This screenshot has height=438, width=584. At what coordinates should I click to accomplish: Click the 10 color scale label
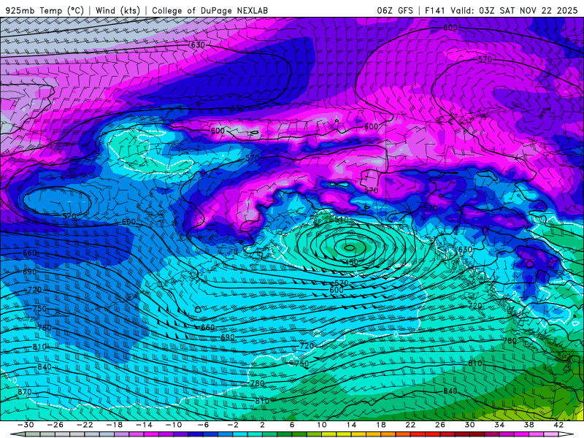coord(322,425)
